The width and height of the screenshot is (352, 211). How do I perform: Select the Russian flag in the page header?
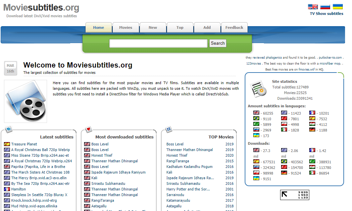tap(325, 7)
